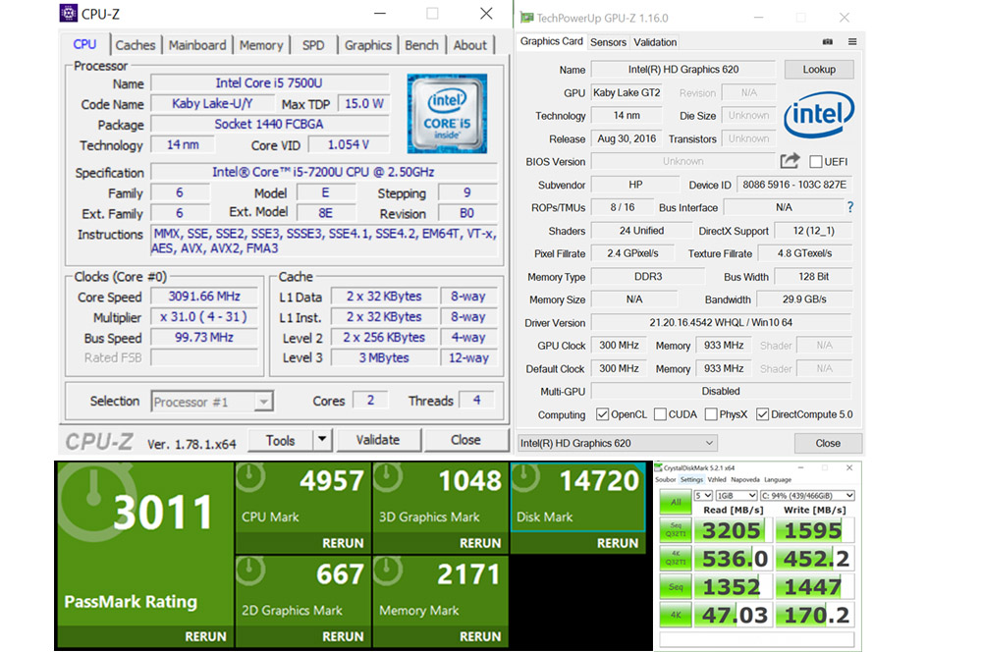Click the empty status field in CrystalDiskMark
This screenshot has width=982, height=652.
pyautogui.click(x=756, y=639)
